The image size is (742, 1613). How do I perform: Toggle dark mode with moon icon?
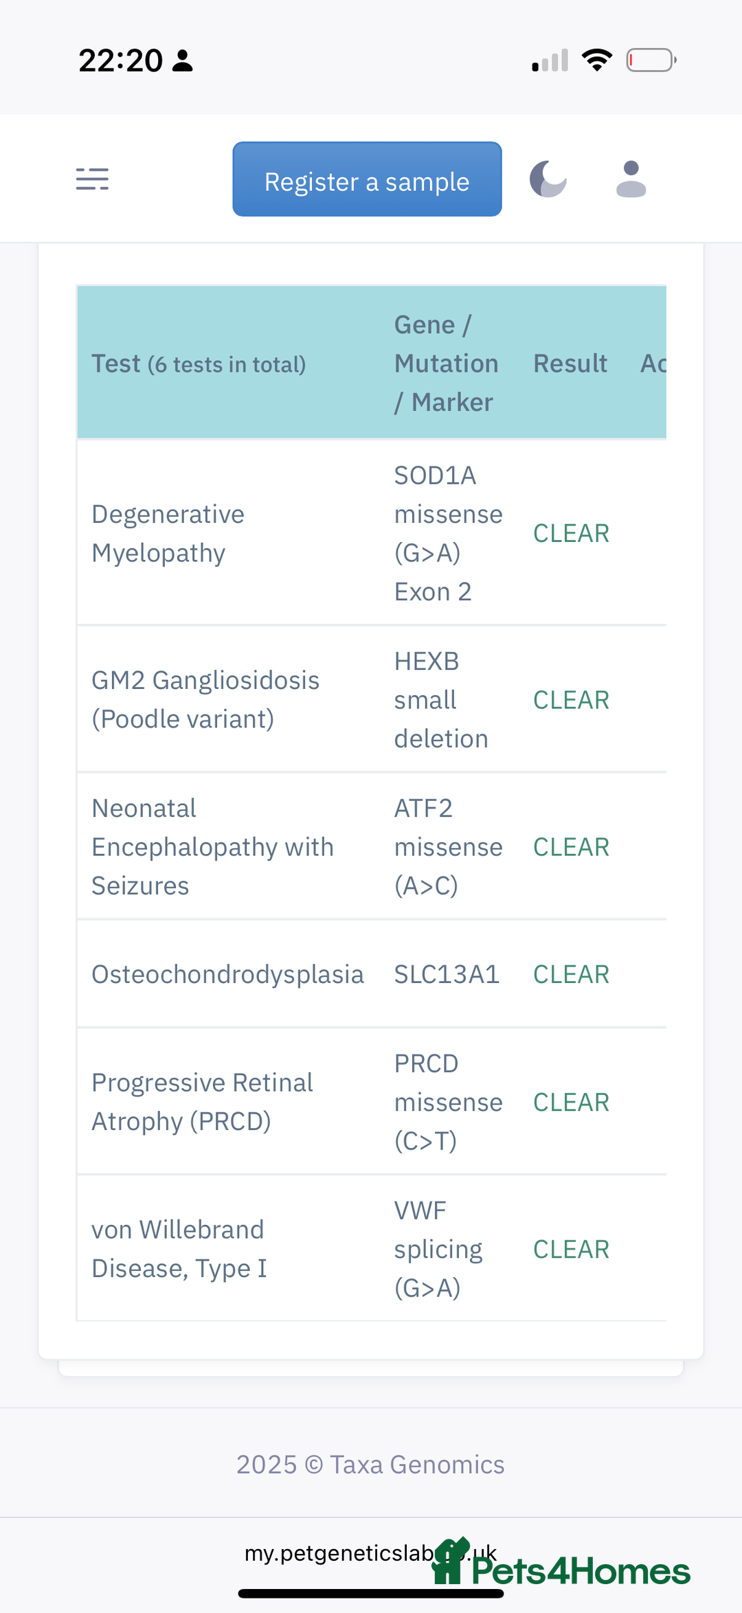pos(548,179)
